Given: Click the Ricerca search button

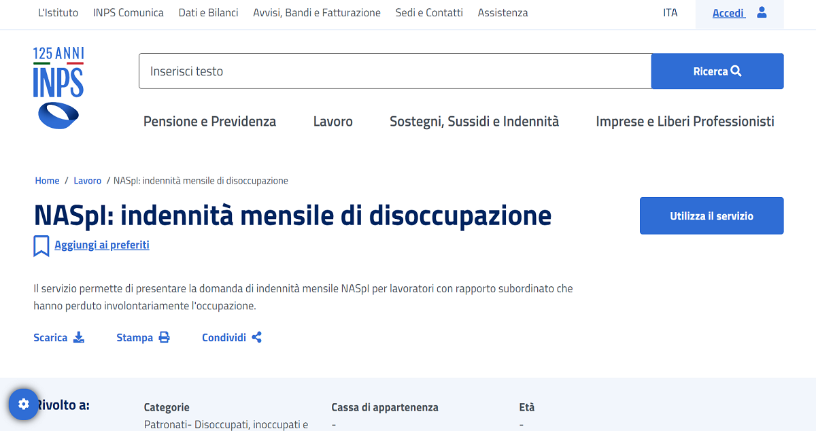Looking at the screenshot, I should pos(717,71).
